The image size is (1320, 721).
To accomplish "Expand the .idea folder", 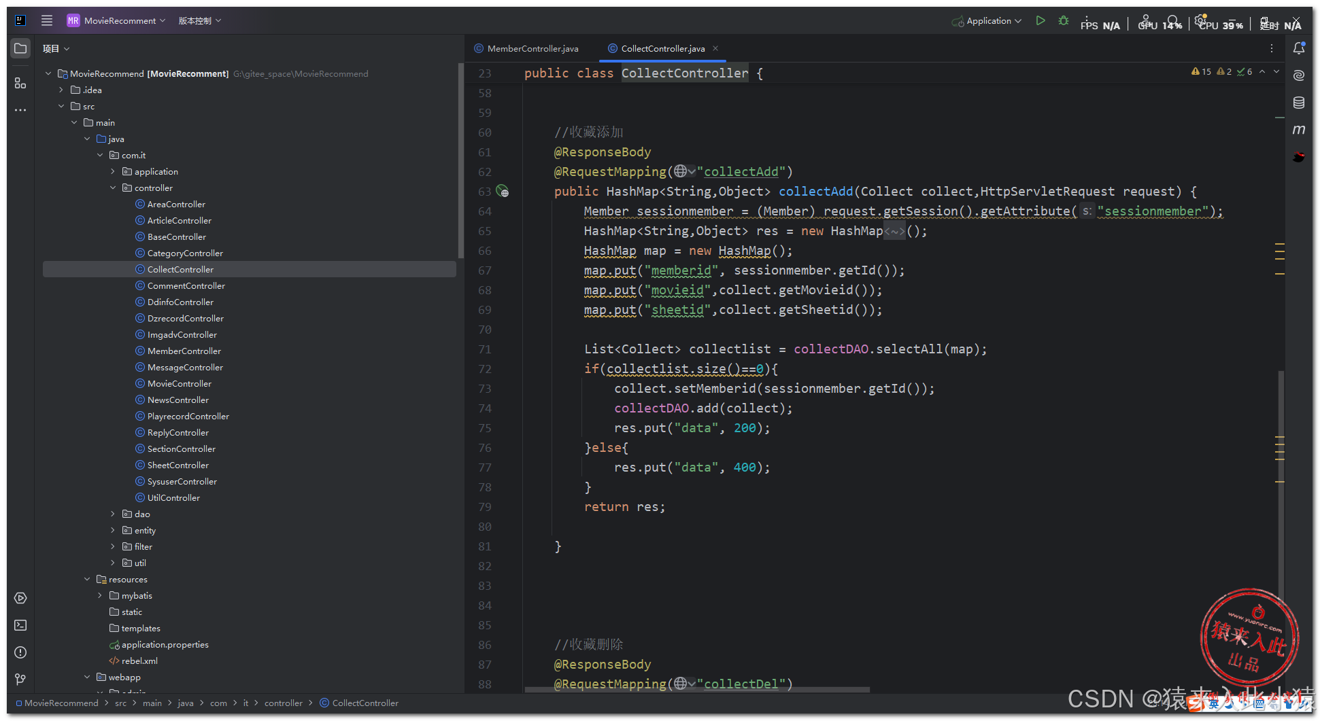I will pyautogui.click(x=61, y=90).
